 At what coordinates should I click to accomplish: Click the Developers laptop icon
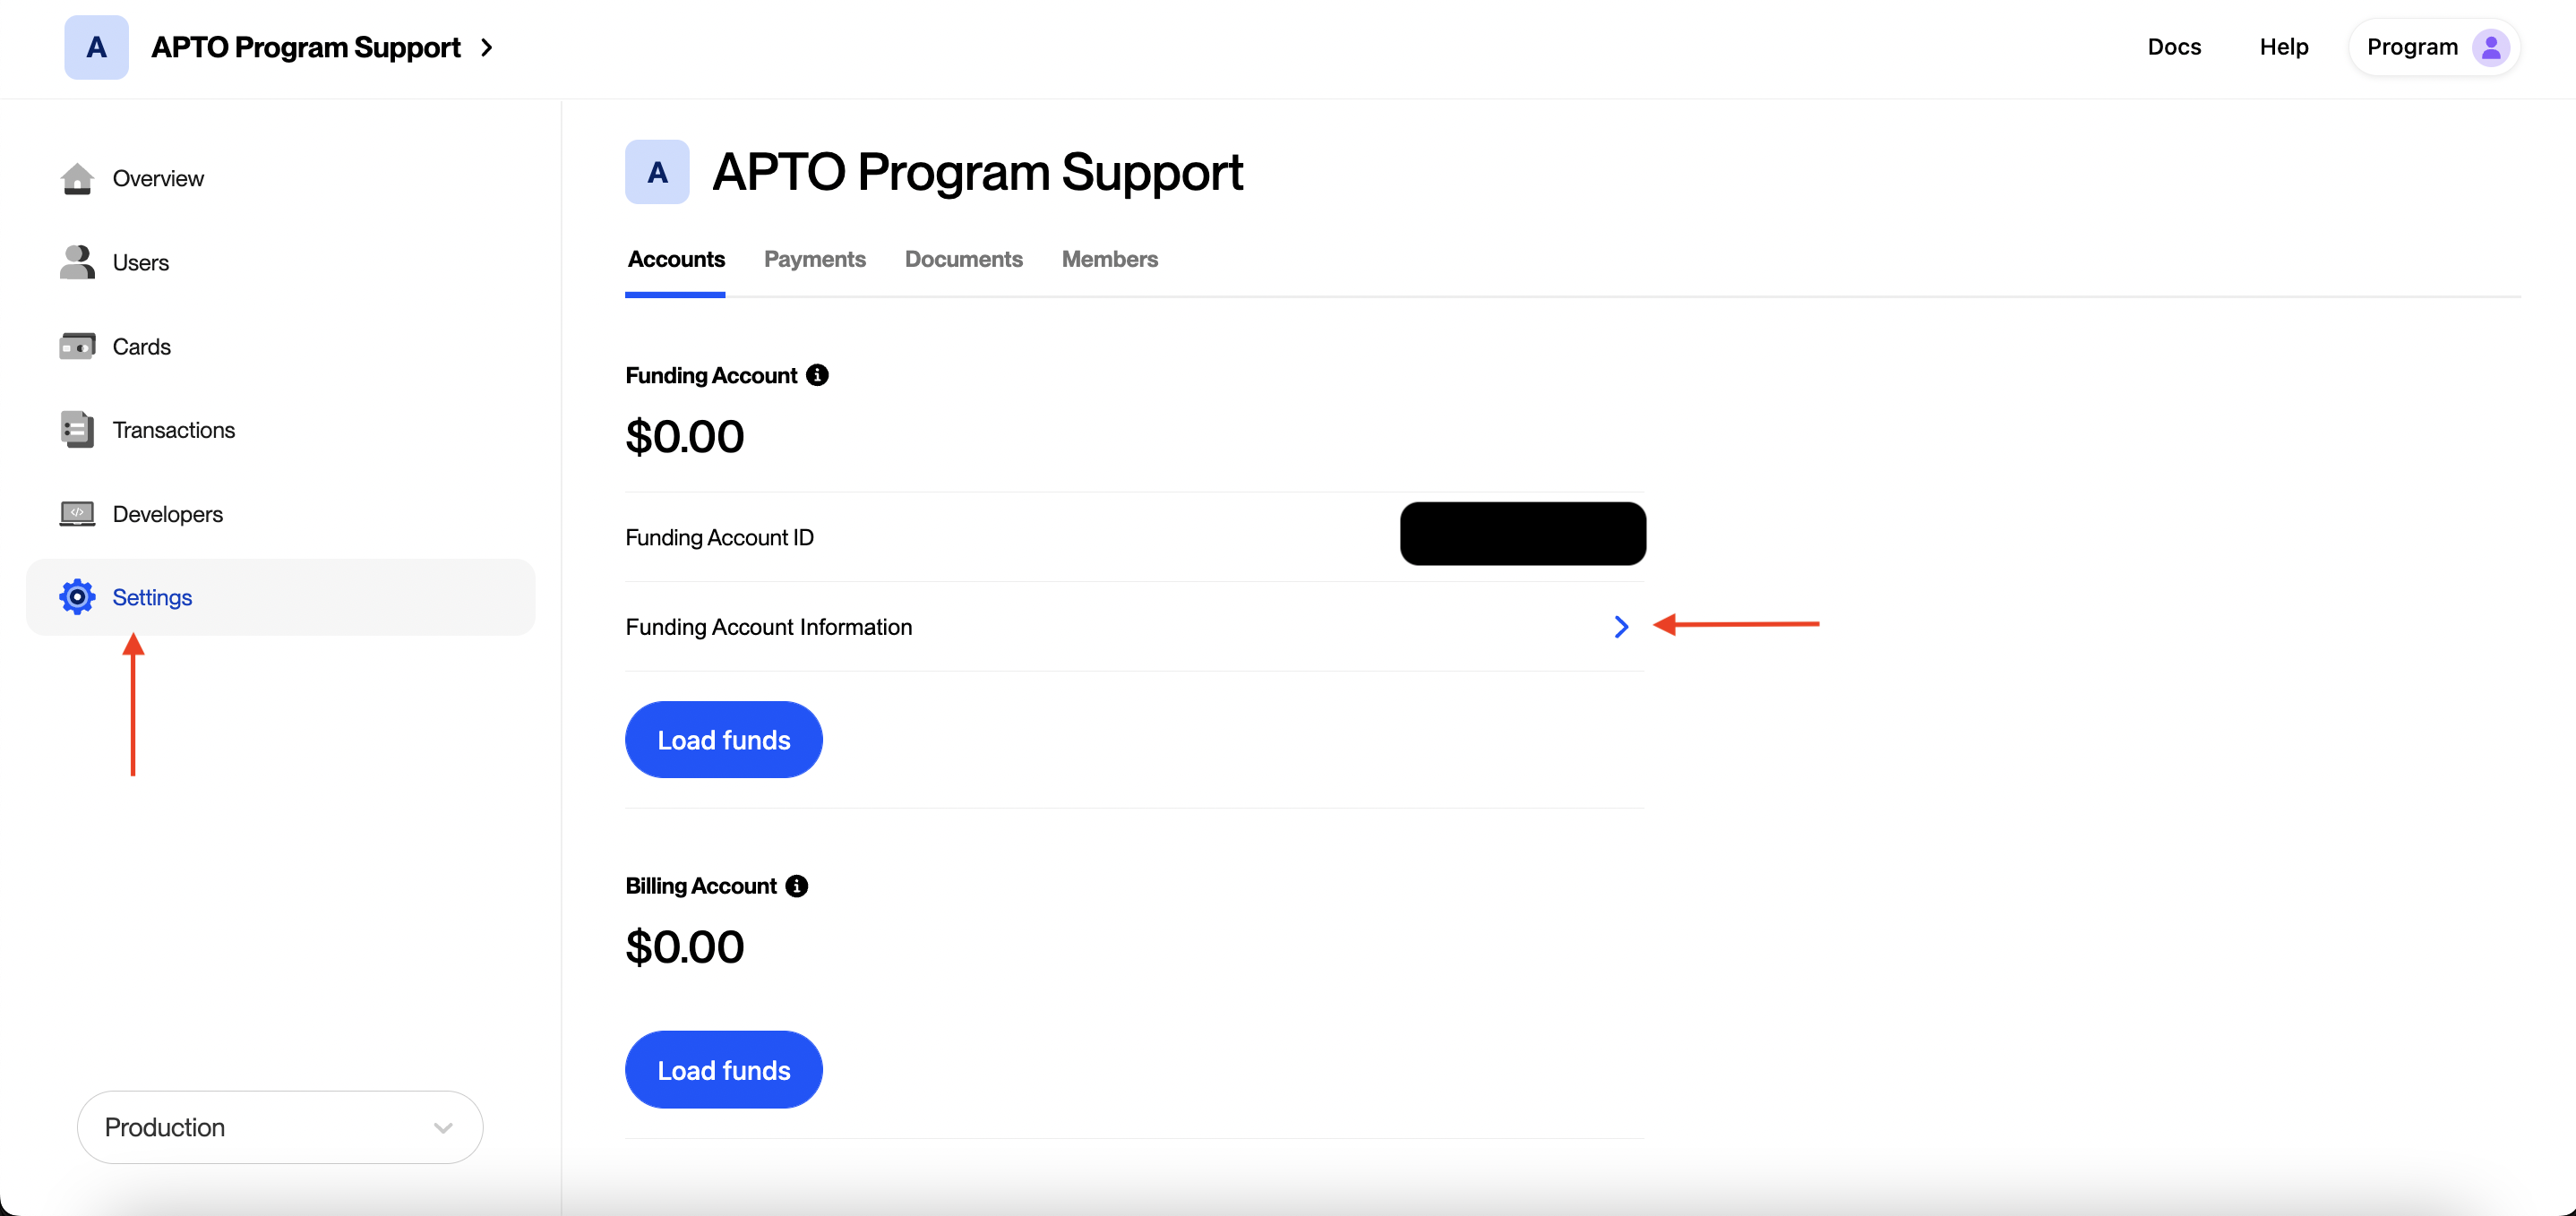pyautogui.click(x=77, y=513)
